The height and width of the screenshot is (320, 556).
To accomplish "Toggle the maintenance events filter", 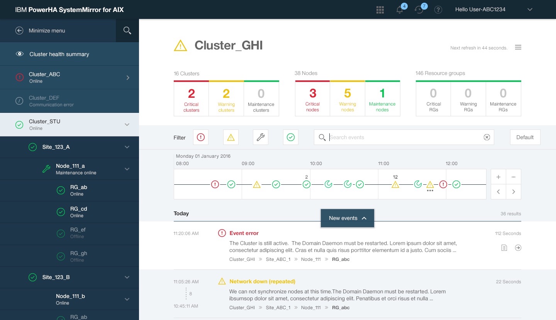I will click(x=261, y=137).
